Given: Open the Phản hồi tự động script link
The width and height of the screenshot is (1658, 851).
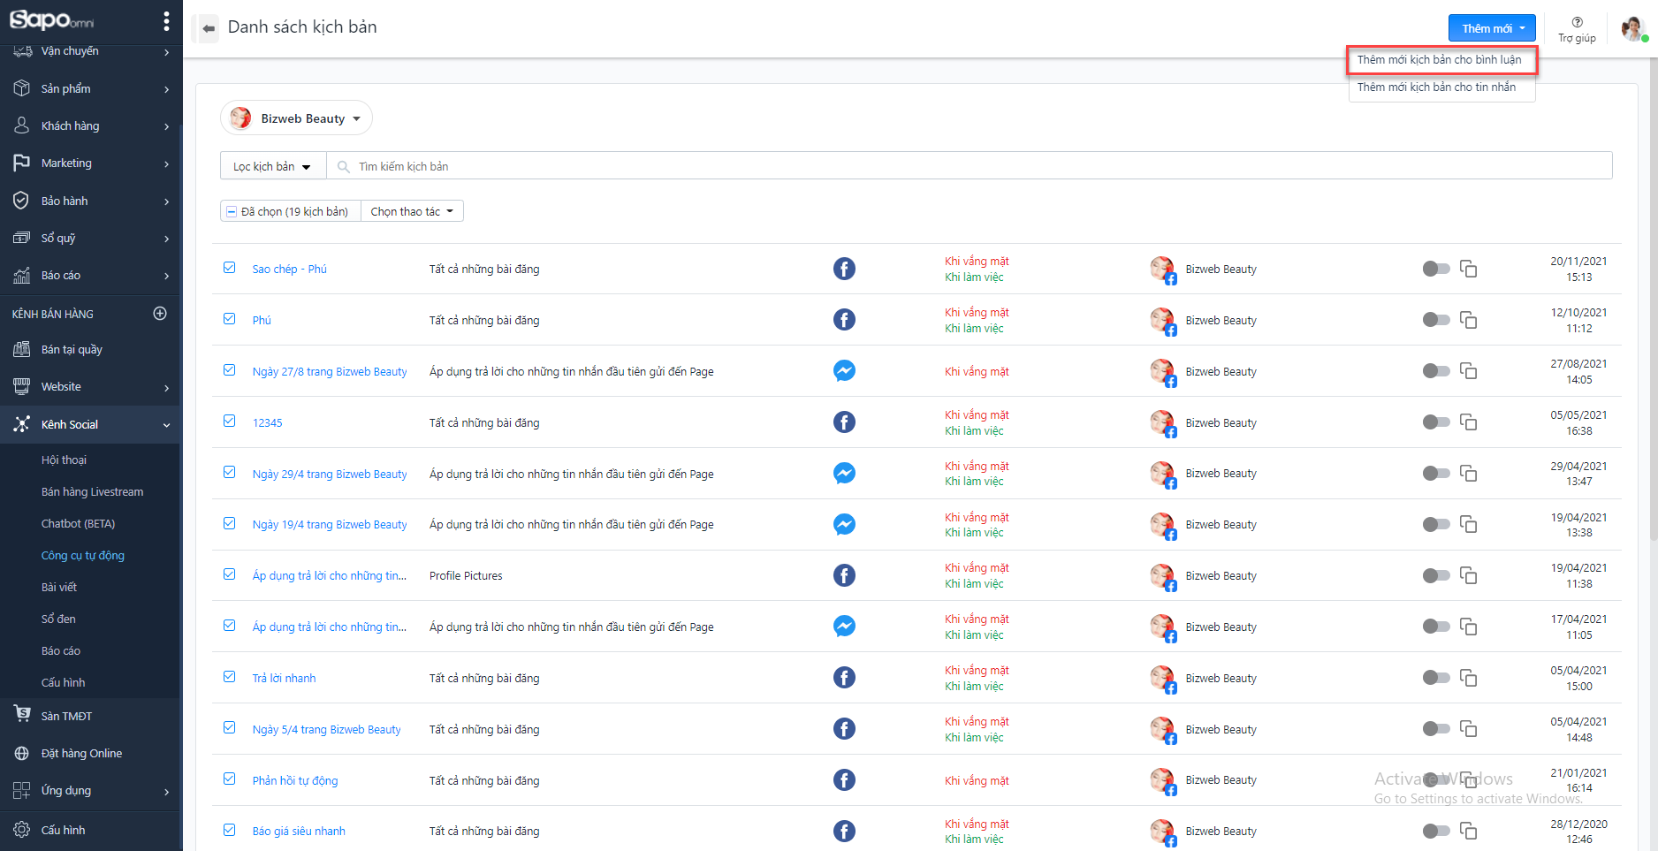Looking at the screenshot, I should [x=295, y=781].
